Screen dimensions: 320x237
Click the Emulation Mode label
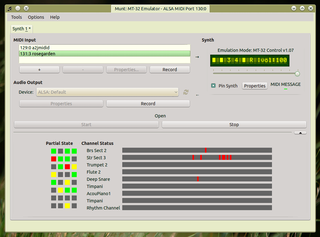tap(255, 50)
